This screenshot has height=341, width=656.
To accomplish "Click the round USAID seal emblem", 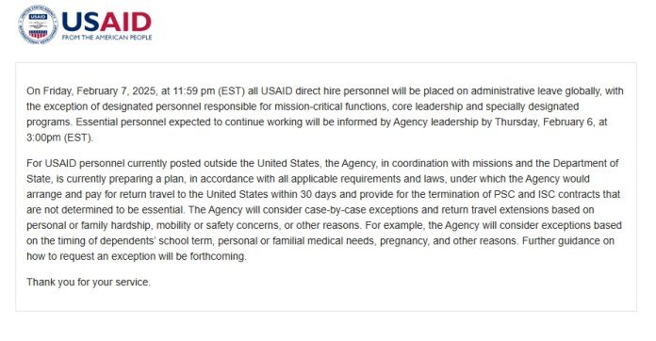I will 38,24.
